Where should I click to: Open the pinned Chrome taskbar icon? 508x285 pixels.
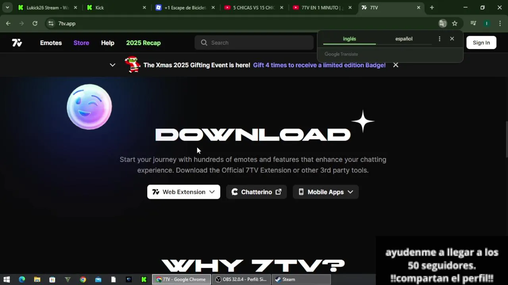point(83,279)
